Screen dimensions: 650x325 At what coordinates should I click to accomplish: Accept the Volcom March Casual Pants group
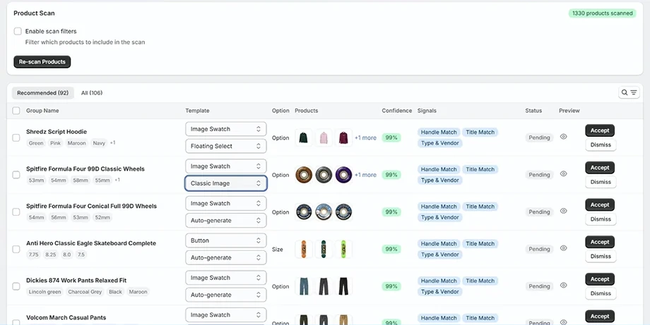point(600,317)
